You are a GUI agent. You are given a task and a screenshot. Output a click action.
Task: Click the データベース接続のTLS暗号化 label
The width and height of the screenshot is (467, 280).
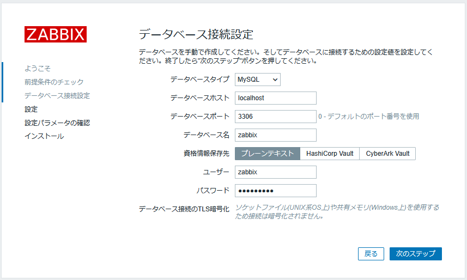pyautogui.click(x=184, y=209)
